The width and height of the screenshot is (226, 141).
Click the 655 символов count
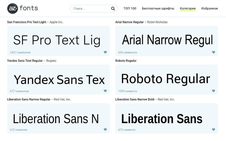[128, 52]
